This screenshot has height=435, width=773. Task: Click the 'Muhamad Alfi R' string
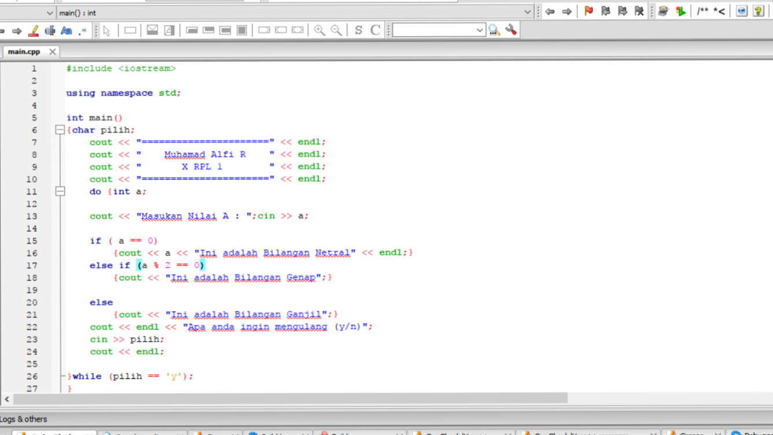[205, 154]
